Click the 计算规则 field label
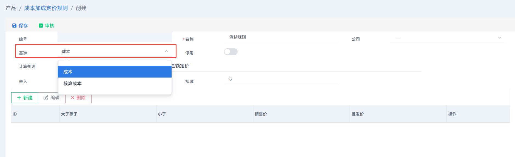This screenshot has height=157, width=515. pyautogui.click(x=27, y=66)
